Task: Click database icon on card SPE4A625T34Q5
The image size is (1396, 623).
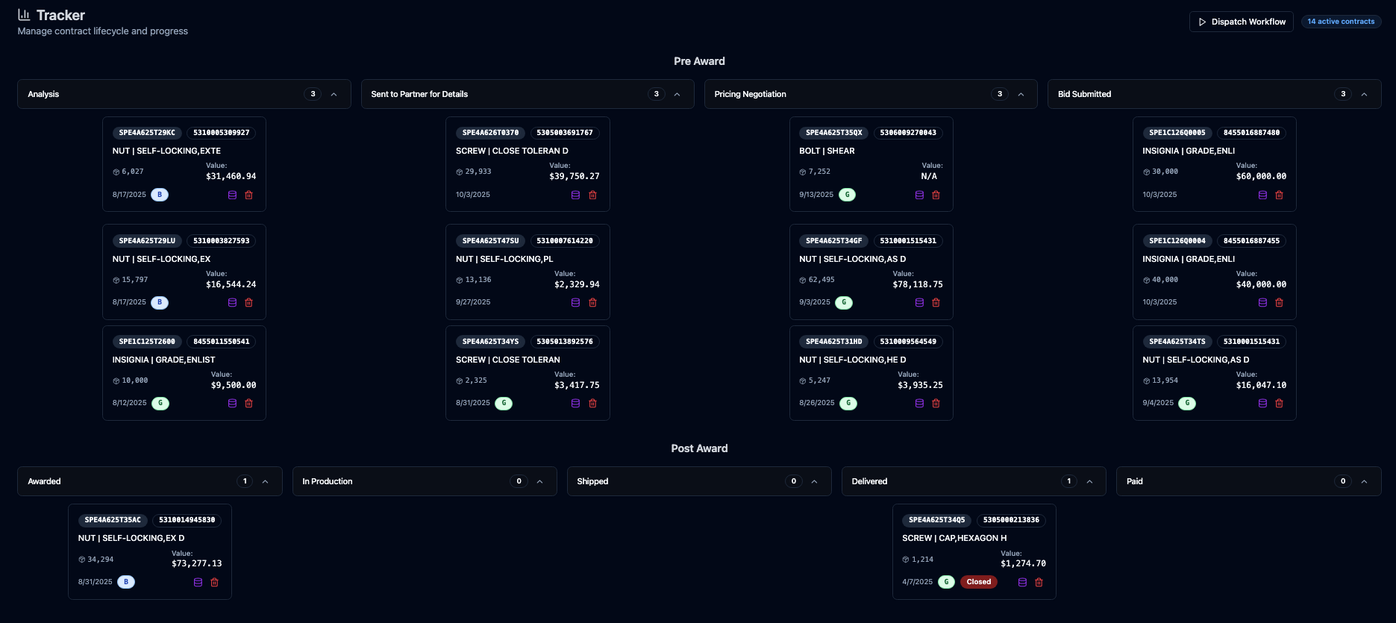Action: [x=1022, y=582]
